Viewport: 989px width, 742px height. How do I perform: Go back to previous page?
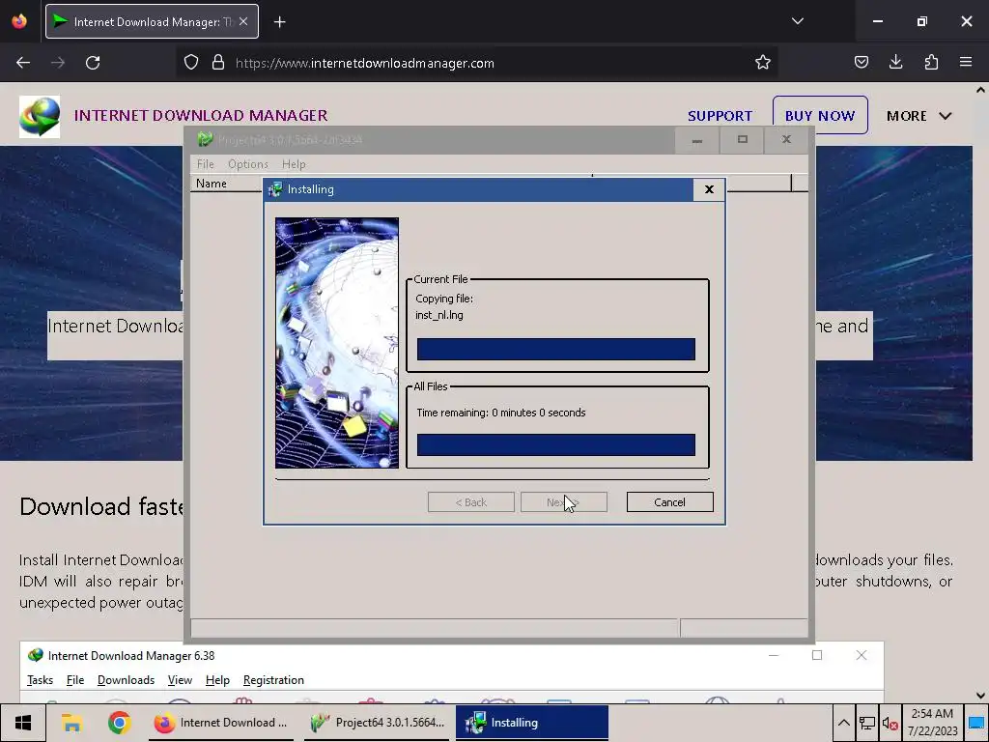(x=23, y=63)
